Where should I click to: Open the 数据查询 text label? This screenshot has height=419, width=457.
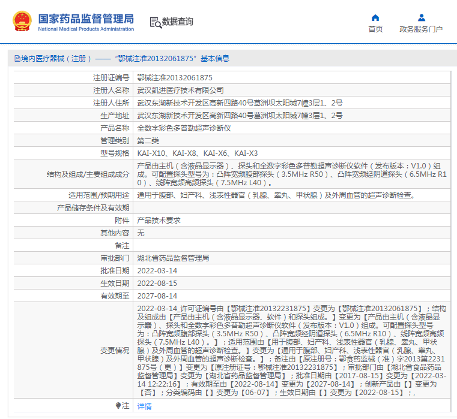coord(178,22)
